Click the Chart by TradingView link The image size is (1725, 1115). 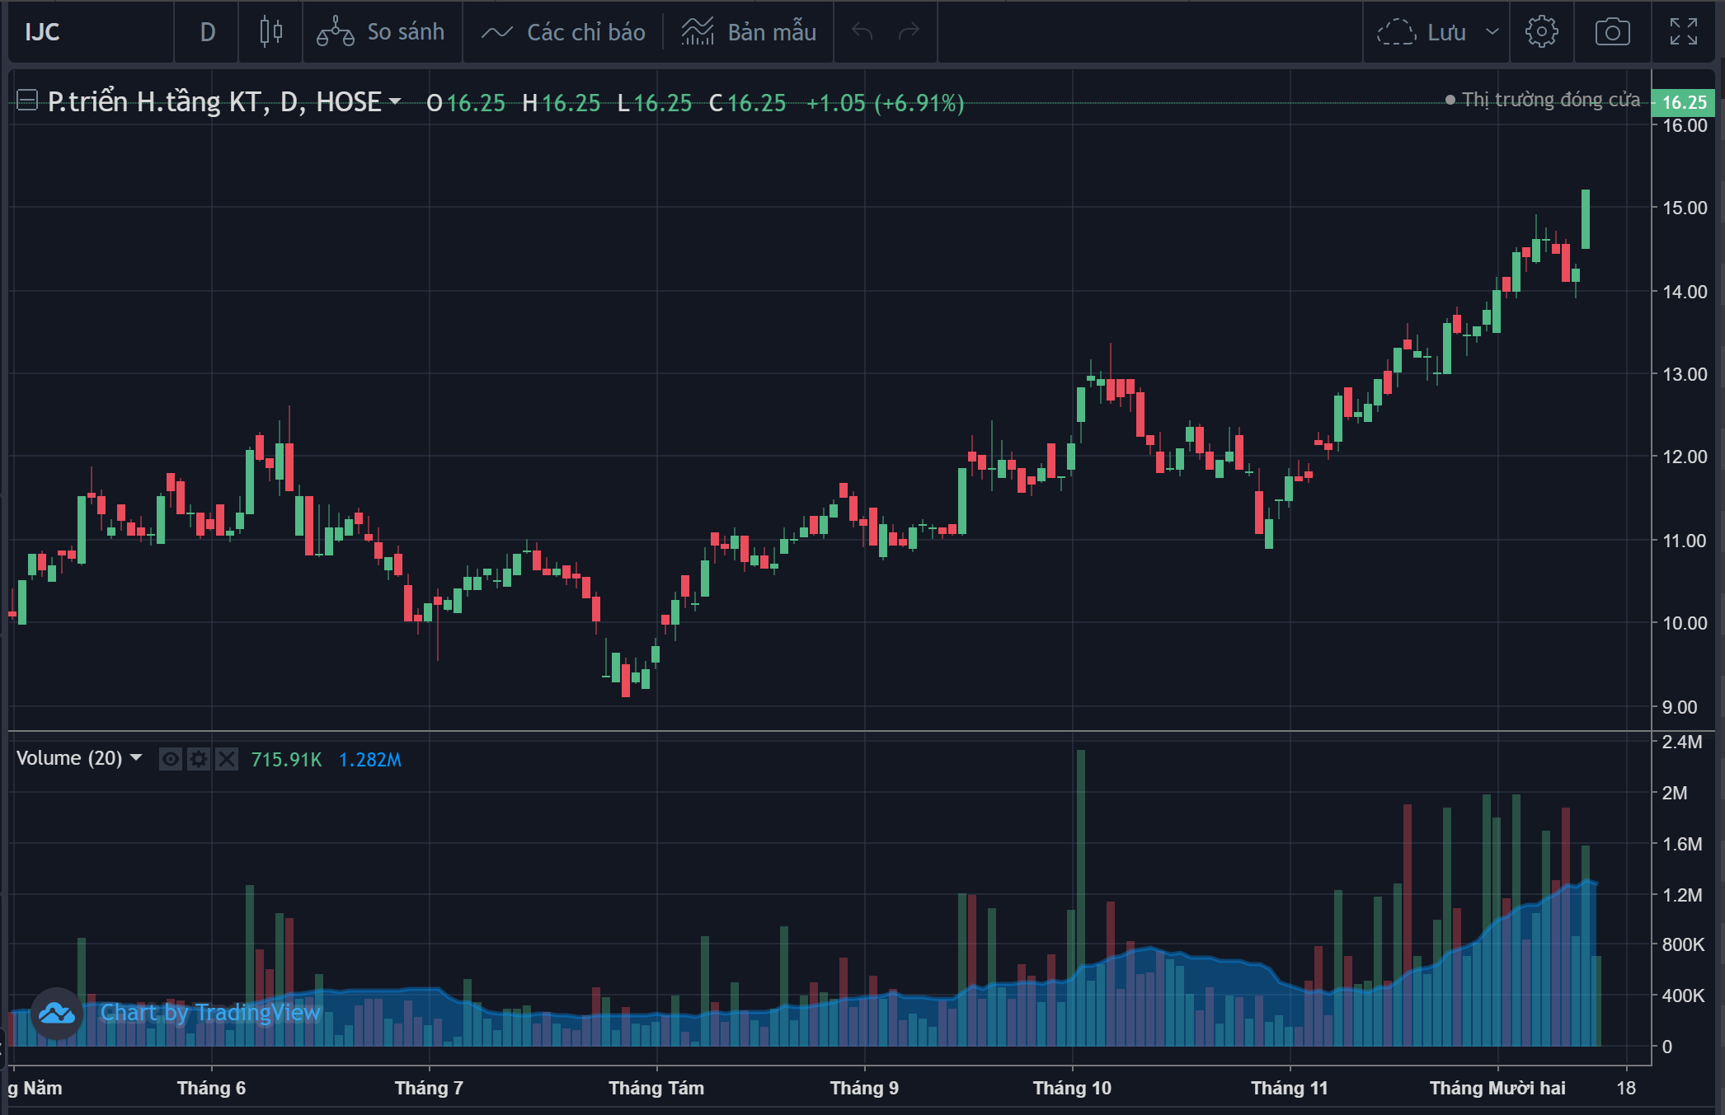210,1013
